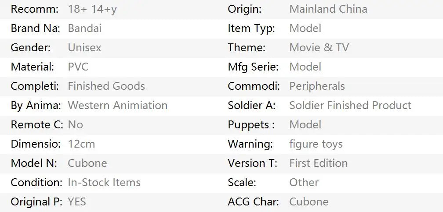
Task: Select the Western Animiation value
Action: (117, 106)
